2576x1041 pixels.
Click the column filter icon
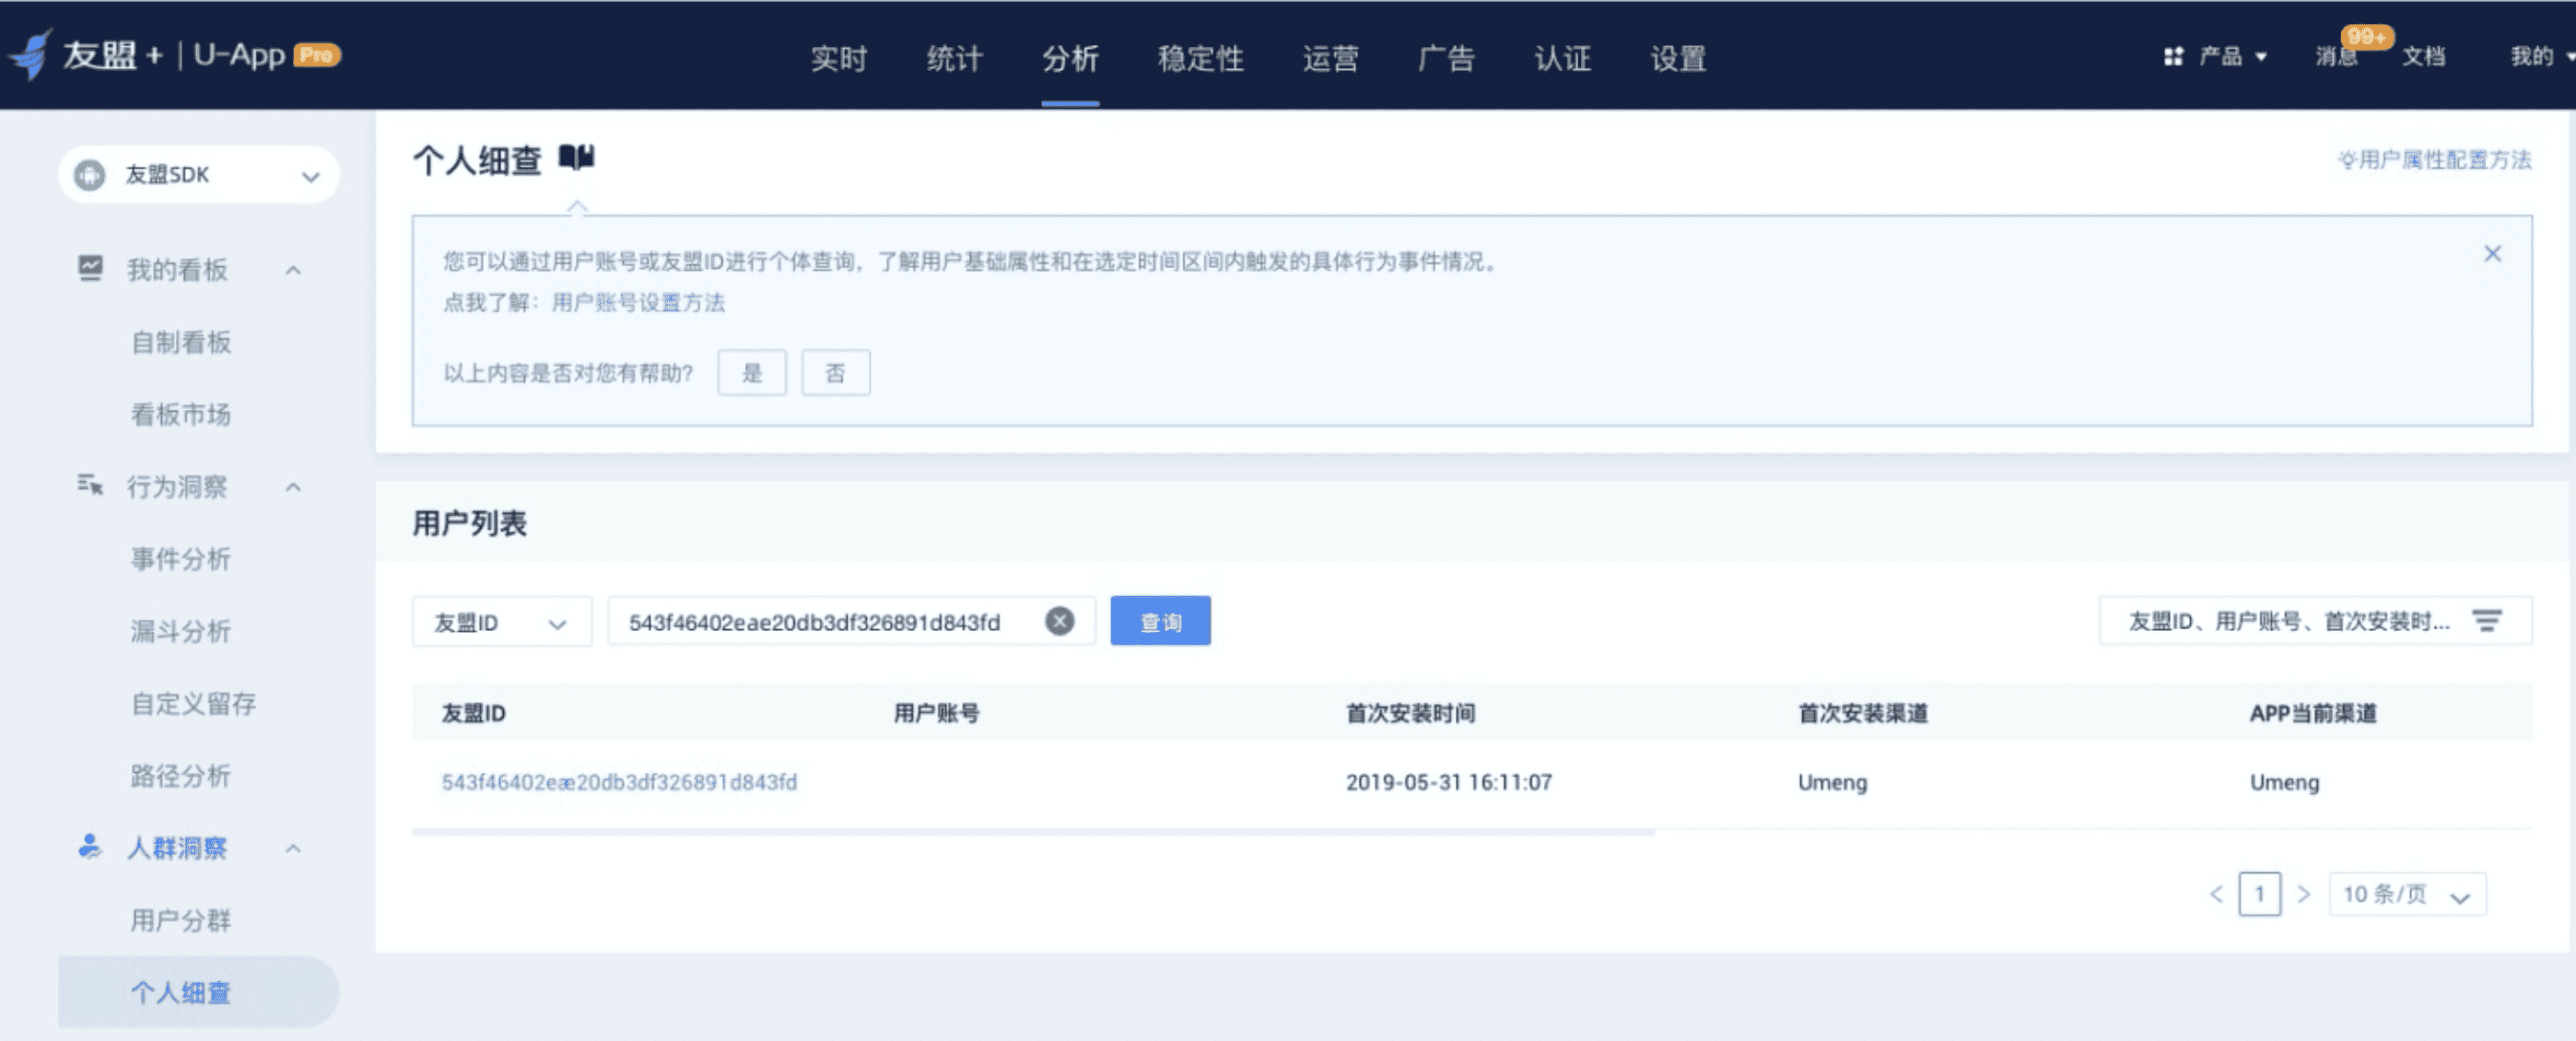click(2486, 621)
